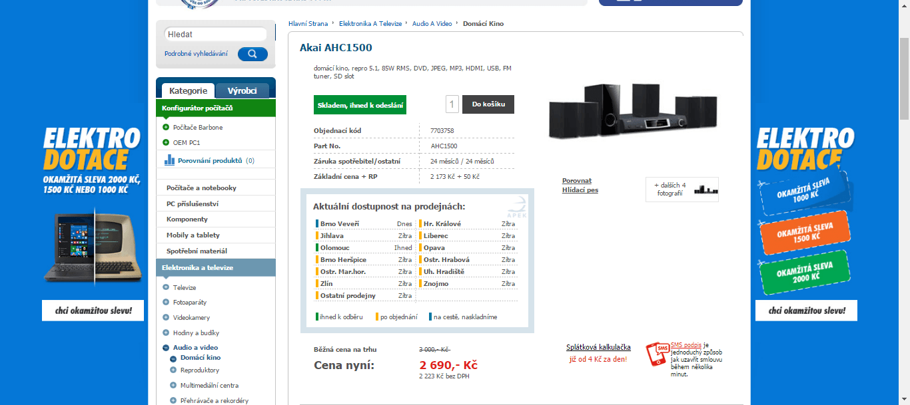Click blue Okamžitá sleva 1000 Kč coupon
This screenshot has height=405, width=910.
805,193
